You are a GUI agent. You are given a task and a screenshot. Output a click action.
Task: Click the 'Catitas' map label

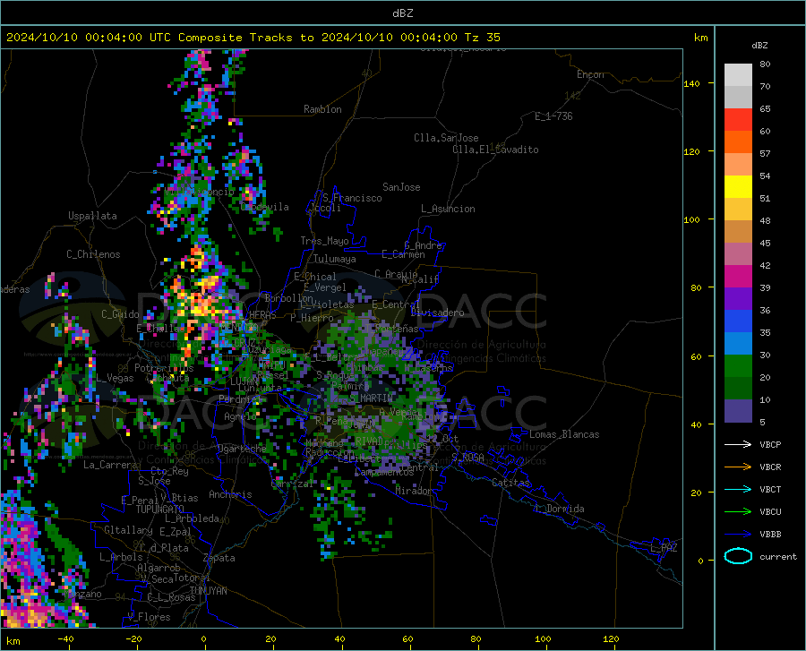(x=510, y=483)
